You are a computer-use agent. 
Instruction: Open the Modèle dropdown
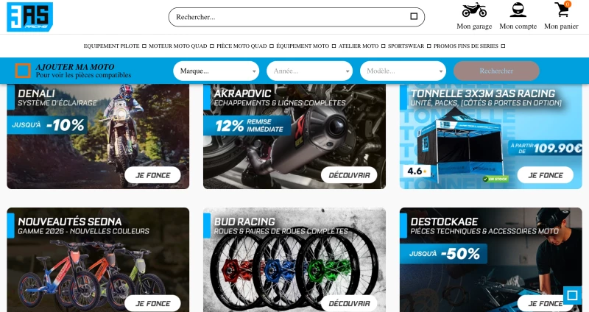[403, 71]
